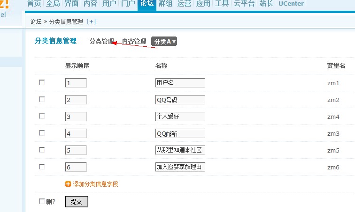Click the variable name zm2
This screenshot has width=355, height=212.
333,100
